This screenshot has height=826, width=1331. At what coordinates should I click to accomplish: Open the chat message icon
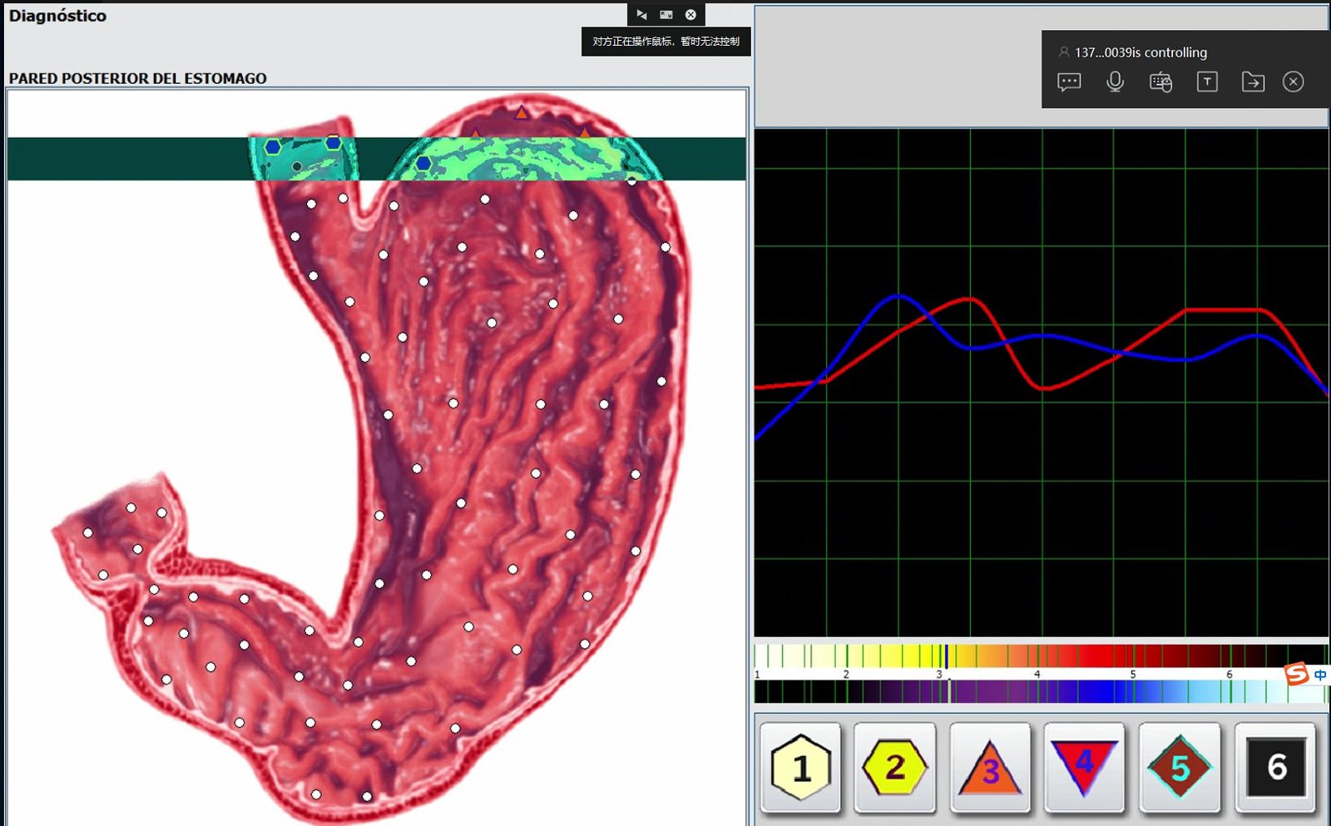coord(1069,82)
